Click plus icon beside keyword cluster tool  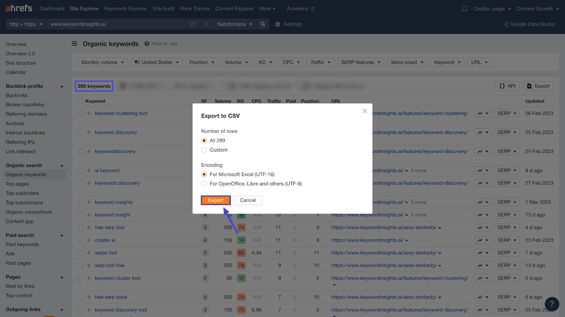[x=89, y=278]
